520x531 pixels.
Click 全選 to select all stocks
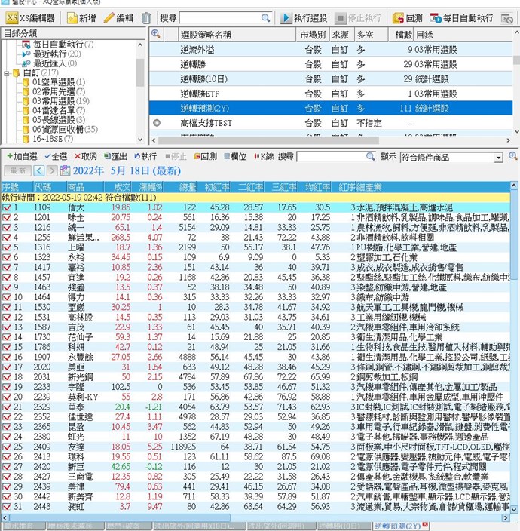(x=55, y=156)
